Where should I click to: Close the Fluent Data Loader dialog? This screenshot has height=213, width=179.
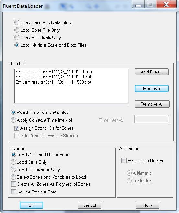pos(166,4)
